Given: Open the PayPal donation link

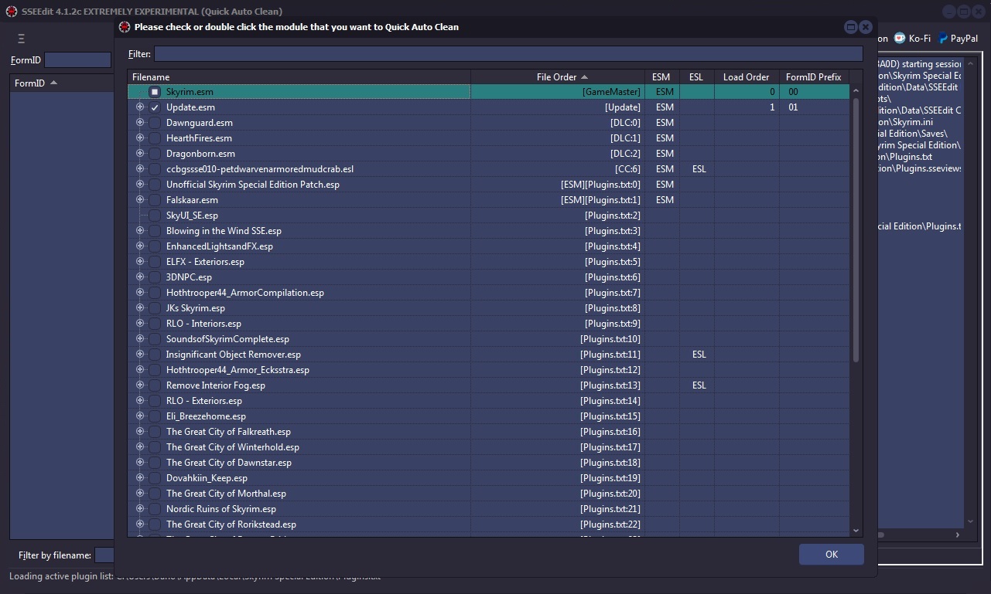Looking at the screenshot, I should point(958,38).
